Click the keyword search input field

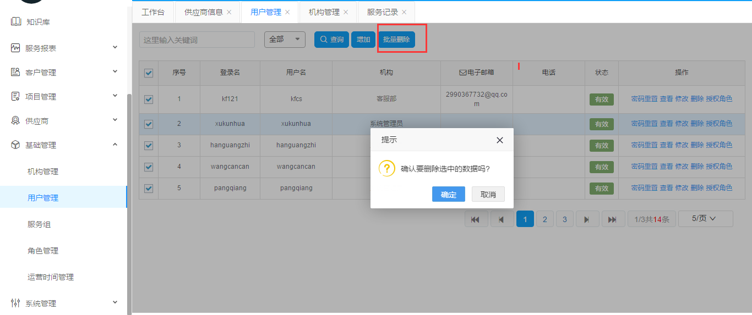click(x=197, y=40)
